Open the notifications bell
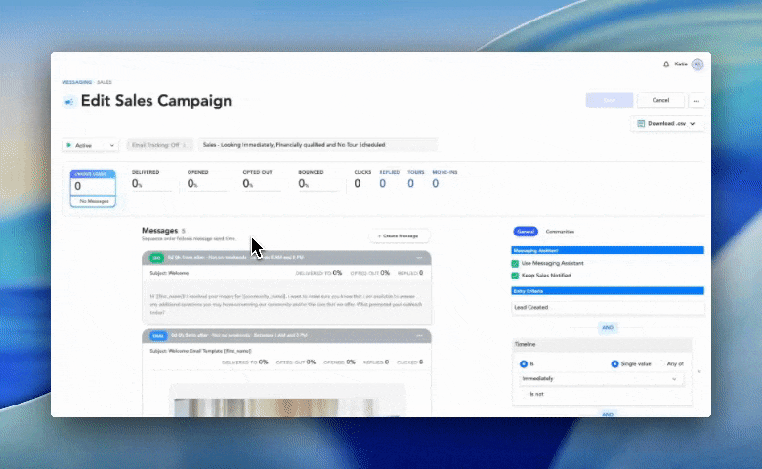Image resolution: width=762 pixels, height=469 pixels. click(x=666, y=64)
